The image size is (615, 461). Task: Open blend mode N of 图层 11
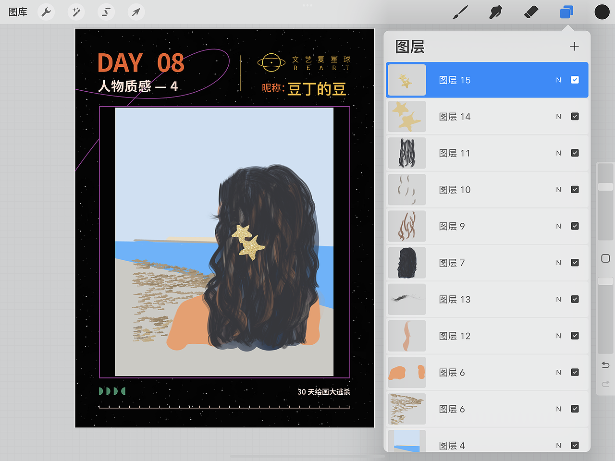point(558,153)
